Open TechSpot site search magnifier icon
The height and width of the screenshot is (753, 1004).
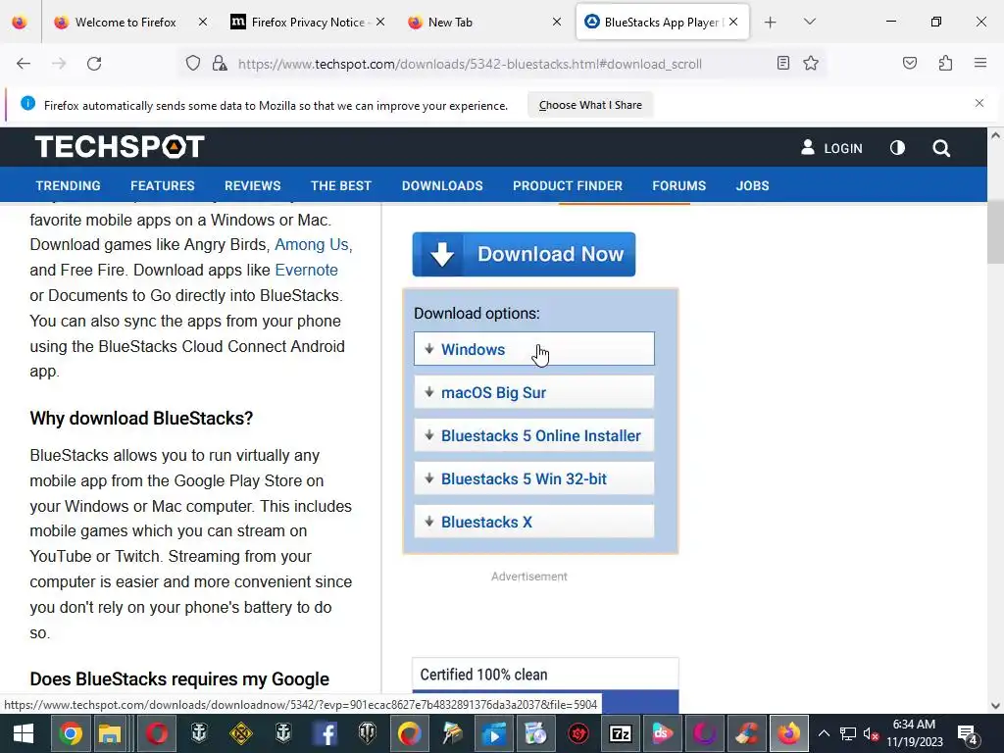940,148
